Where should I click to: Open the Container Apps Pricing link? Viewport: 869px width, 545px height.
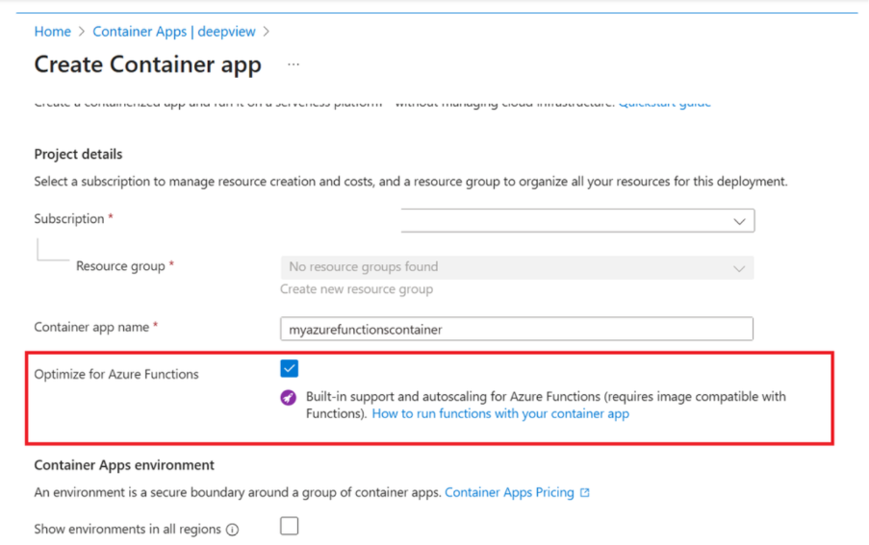(x=509, y=492)
